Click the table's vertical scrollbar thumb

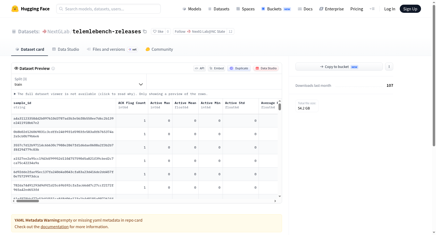pos(280,107)
